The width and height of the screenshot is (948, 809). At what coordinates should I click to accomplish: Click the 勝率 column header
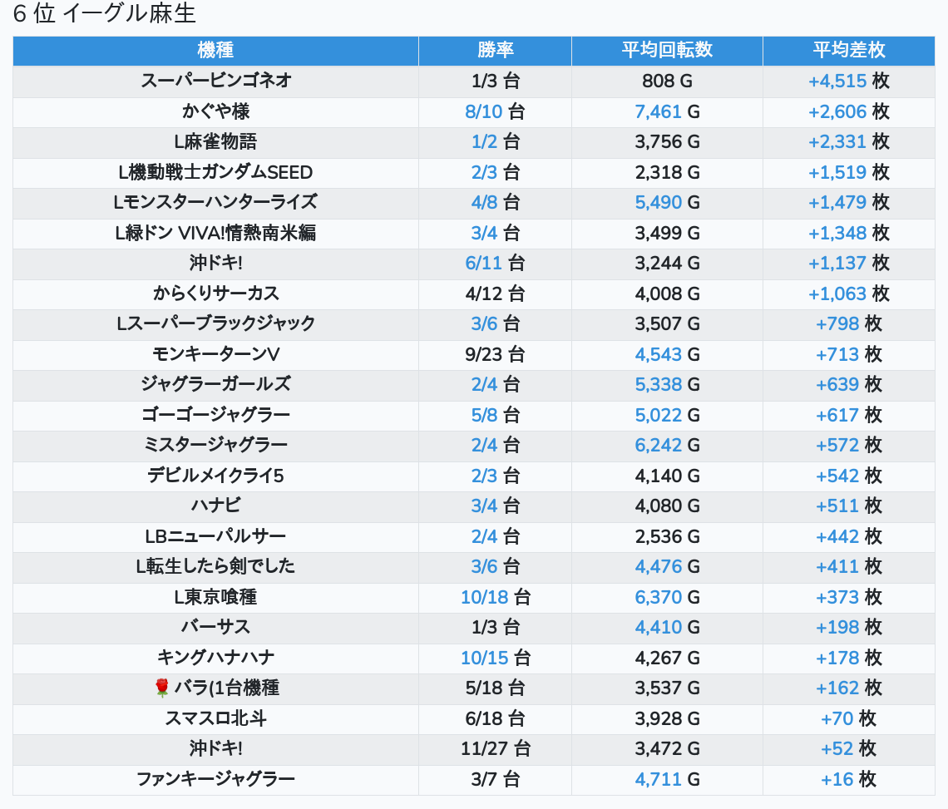point(495,50)
